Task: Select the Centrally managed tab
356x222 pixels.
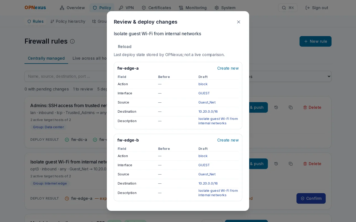Action: tap(46, 58)
